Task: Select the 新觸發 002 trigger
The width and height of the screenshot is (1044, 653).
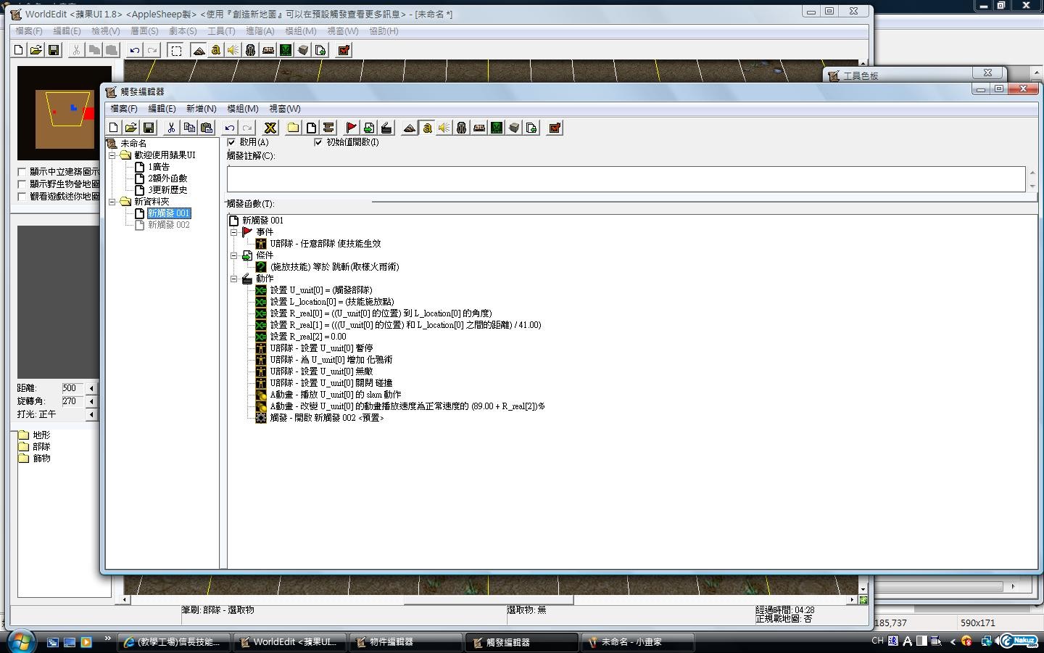Action: [x=168, y=225]
